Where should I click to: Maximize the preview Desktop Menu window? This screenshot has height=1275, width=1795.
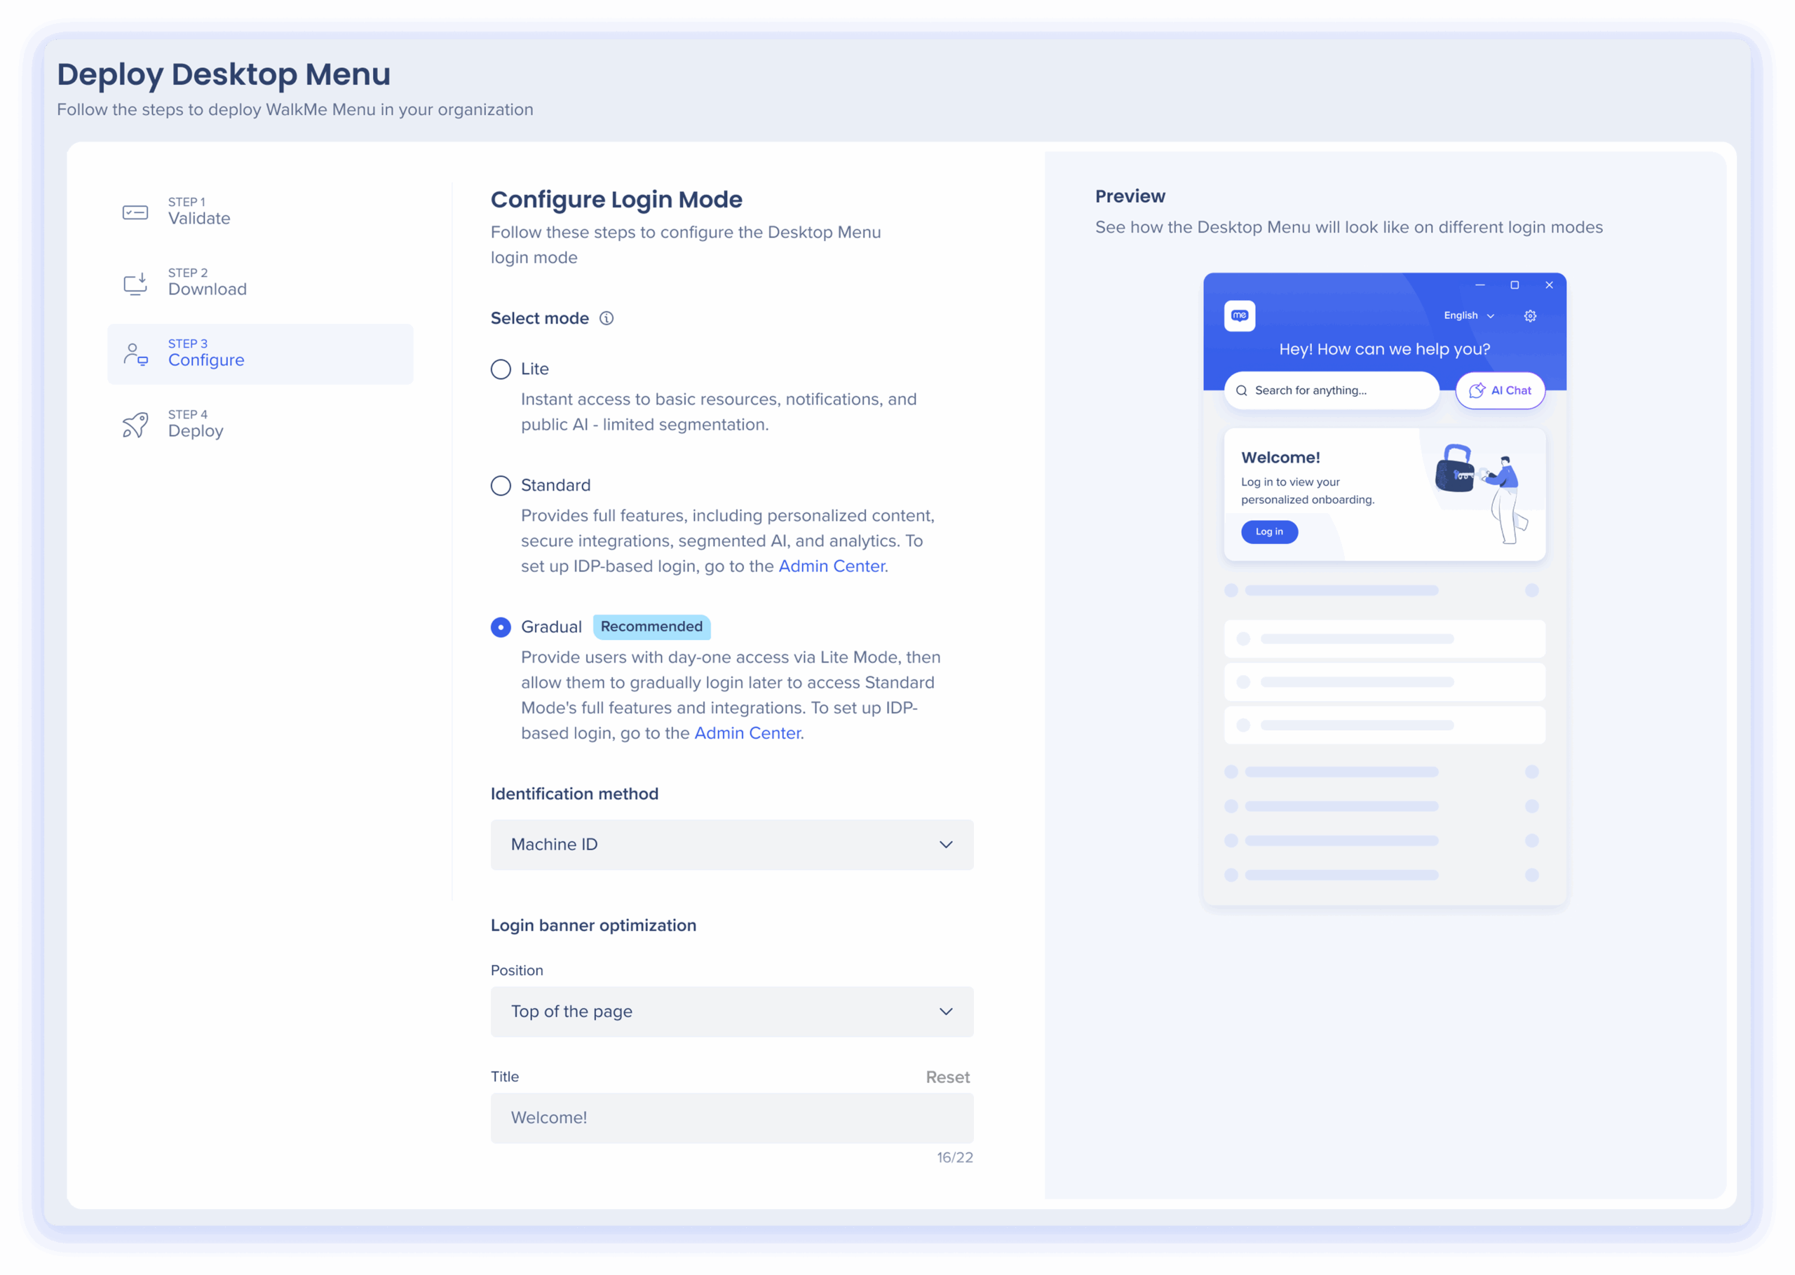(x=1514, y=285)
